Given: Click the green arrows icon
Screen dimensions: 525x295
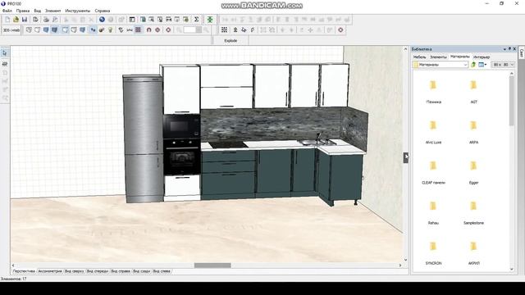Looking at the screenshot, I should tap(210, 20).
